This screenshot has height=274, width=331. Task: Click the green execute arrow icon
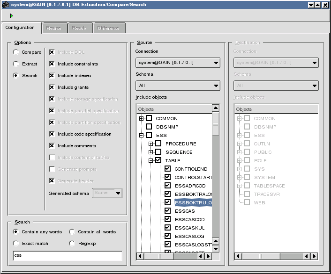click(11, 16)
